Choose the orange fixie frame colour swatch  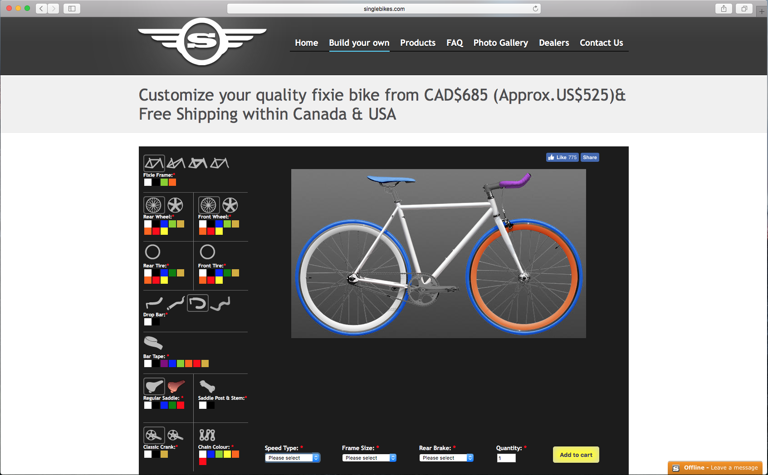(172, 182)
